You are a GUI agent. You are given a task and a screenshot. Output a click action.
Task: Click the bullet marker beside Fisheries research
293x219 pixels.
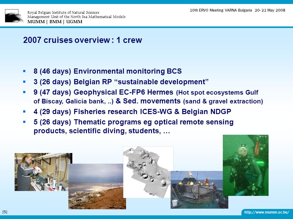click(24, 111)
